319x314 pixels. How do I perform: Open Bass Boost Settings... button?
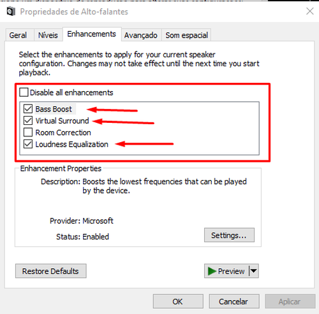pyautogui.click(x=229, y=235)
